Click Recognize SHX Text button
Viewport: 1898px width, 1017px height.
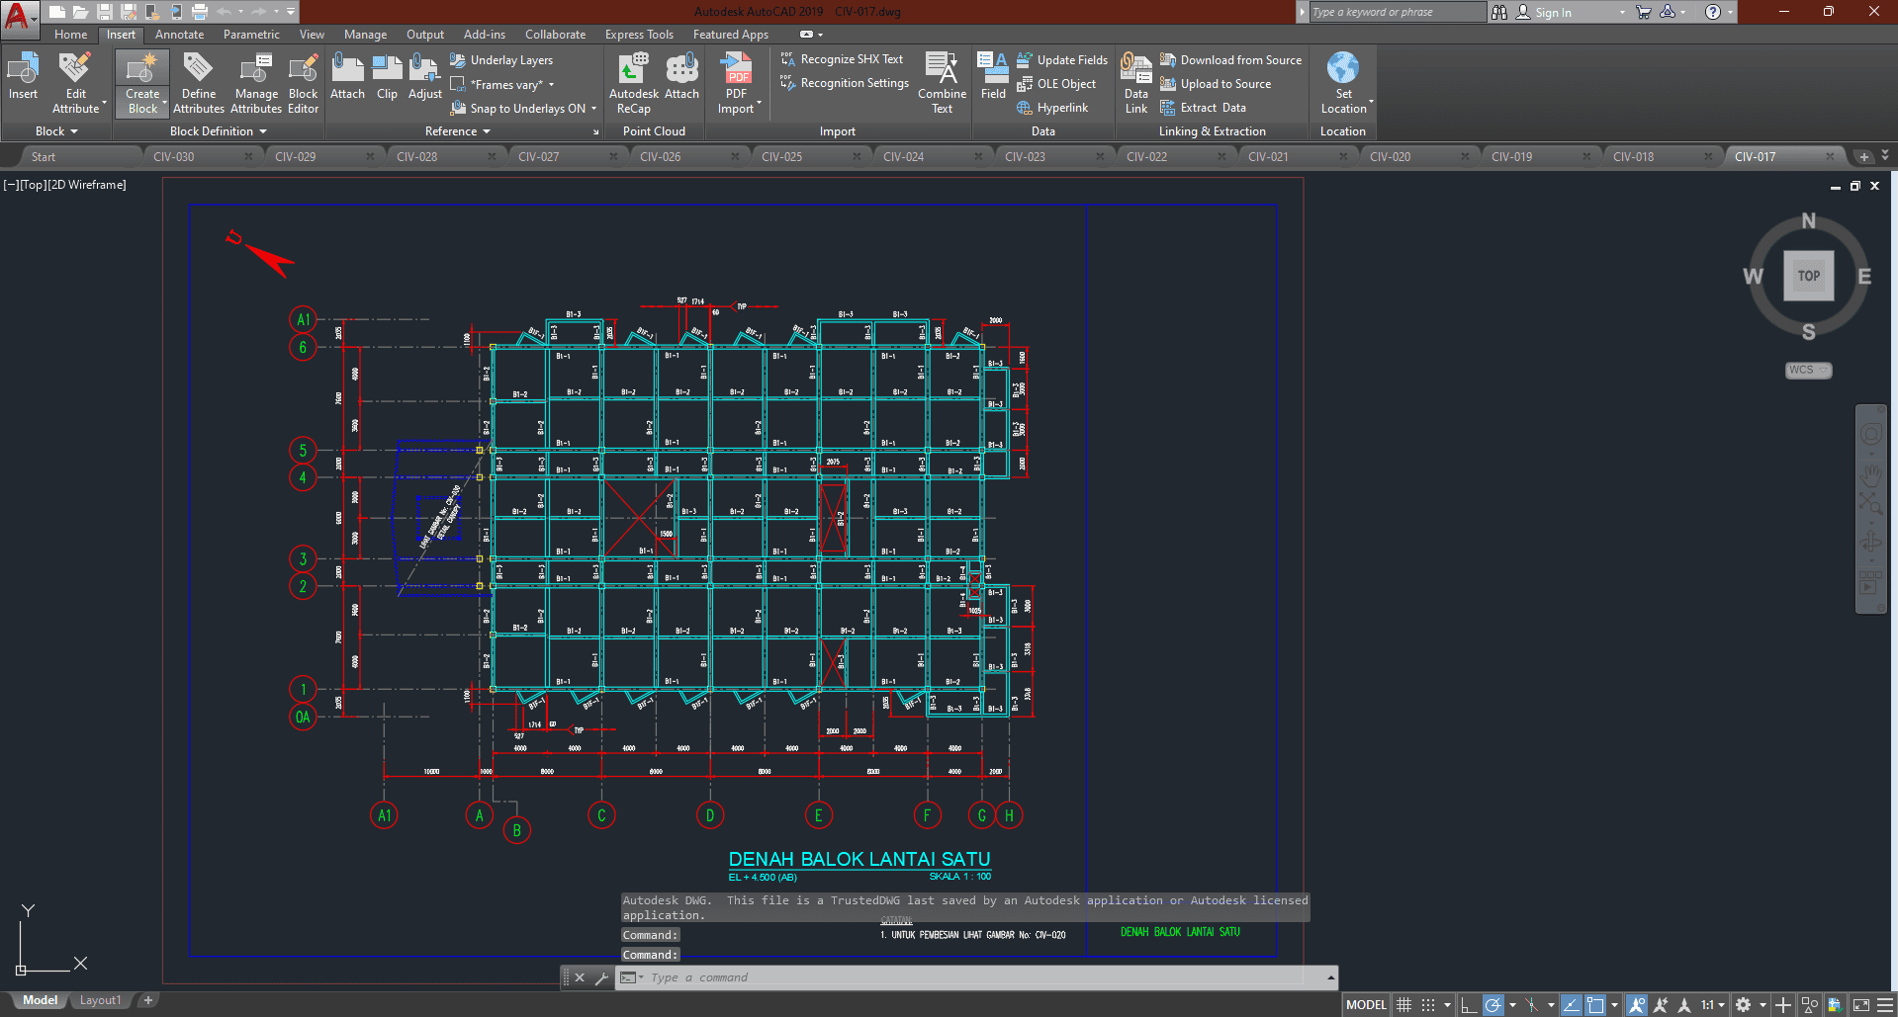(x=851, y=59)
